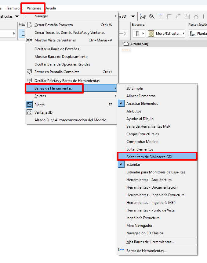Click the magnifier search tool icon
Image resolution: width=207 pixels, height=263 pixels.
pos(151,16)
